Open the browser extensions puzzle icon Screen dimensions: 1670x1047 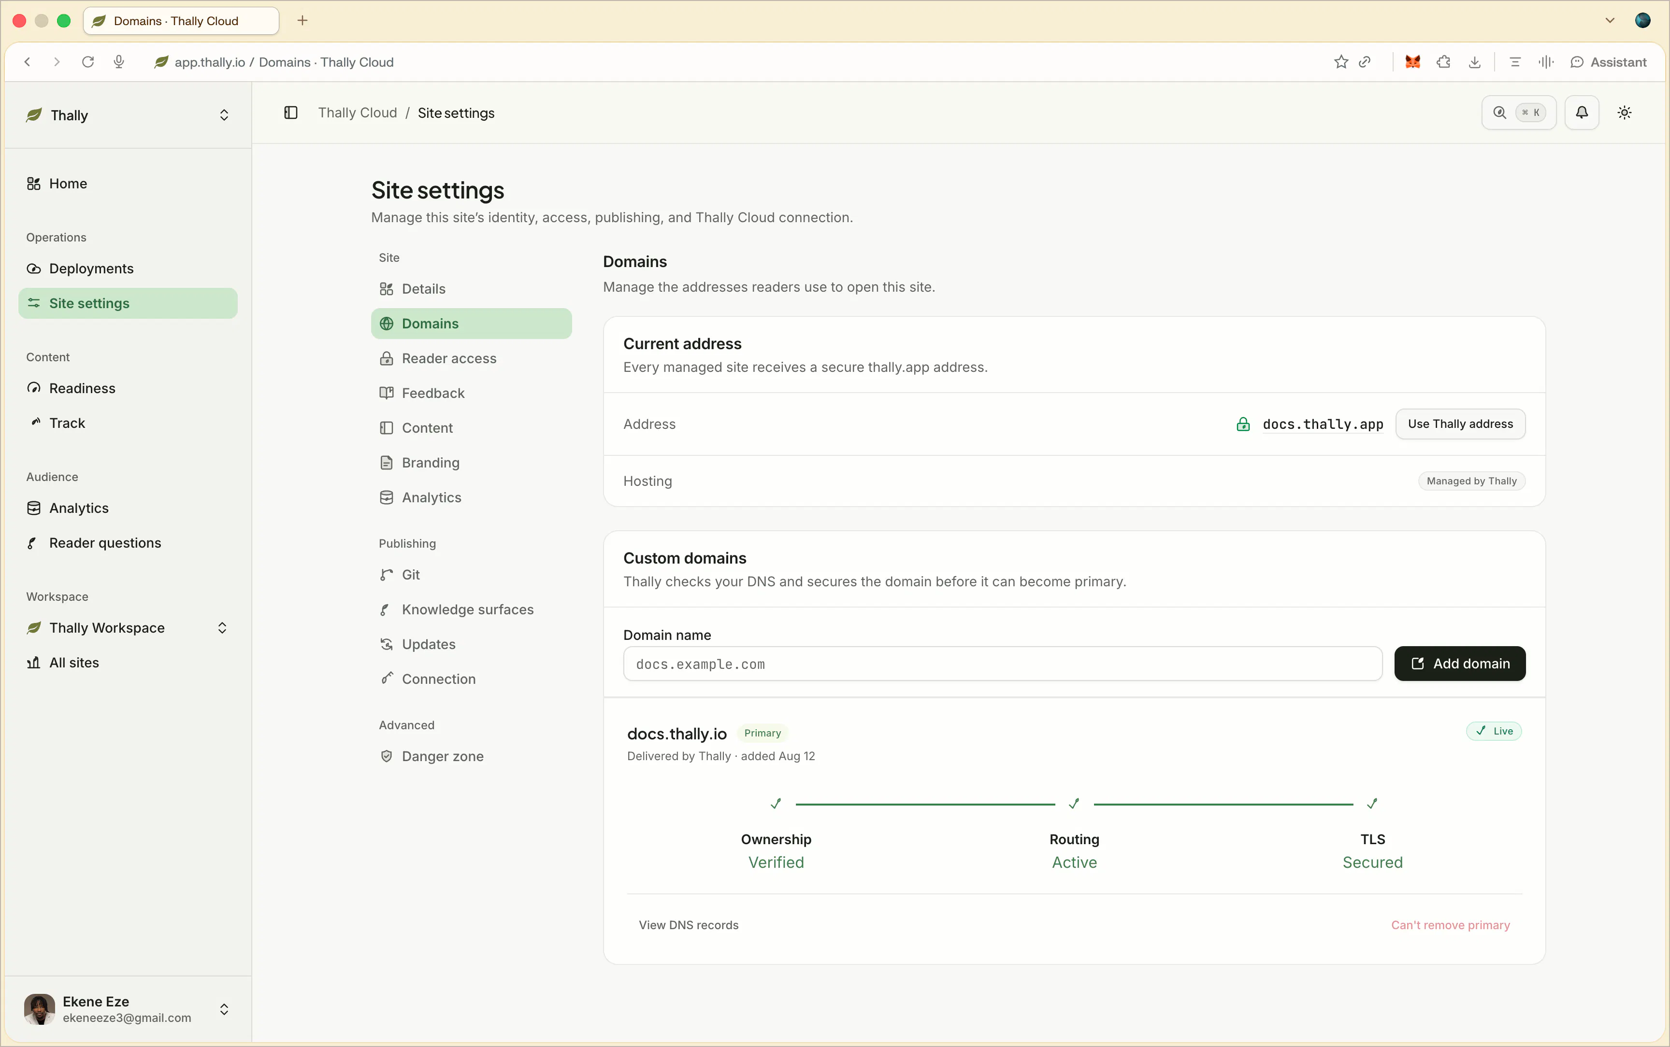click(1443, 62)
